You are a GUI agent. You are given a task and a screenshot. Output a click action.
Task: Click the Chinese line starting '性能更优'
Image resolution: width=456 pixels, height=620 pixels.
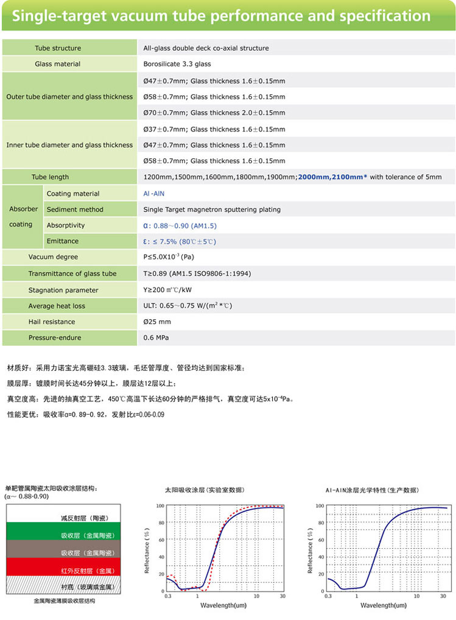click(x=86, y=414)
